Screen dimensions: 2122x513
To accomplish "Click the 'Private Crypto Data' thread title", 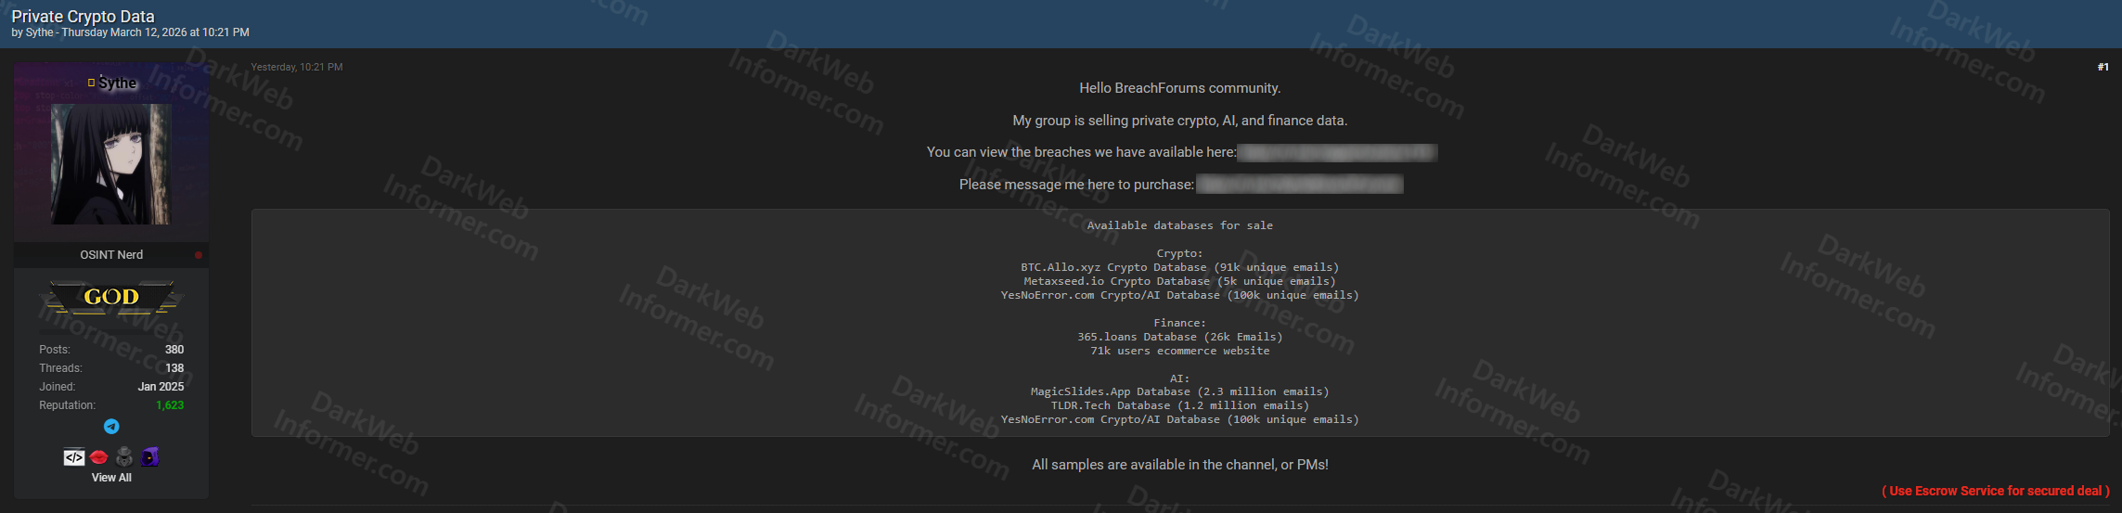I will 83,16.
